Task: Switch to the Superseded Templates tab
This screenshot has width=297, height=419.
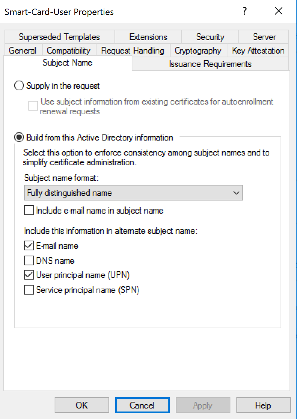Action: 59,37
